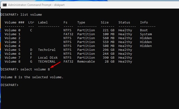
Task: Click the 'Label' column header
Action: tap(43, 22)
